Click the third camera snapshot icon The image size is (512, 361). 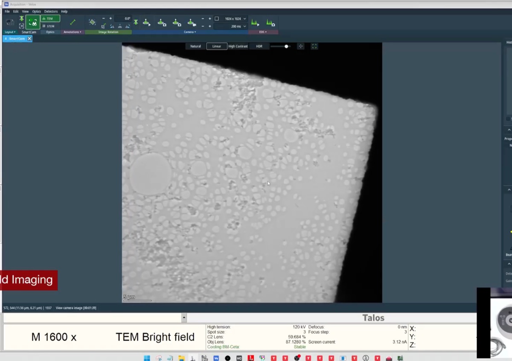click(x=177, y=22)
